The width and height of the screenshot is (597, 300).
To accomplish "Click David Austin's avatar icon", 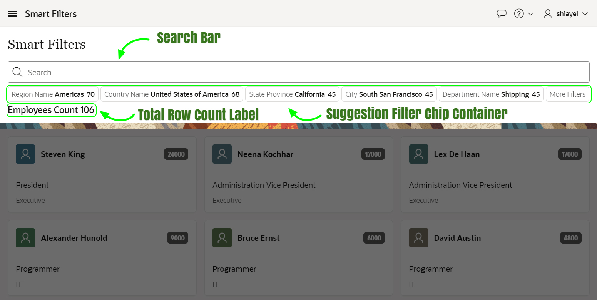I will (419, 238).
